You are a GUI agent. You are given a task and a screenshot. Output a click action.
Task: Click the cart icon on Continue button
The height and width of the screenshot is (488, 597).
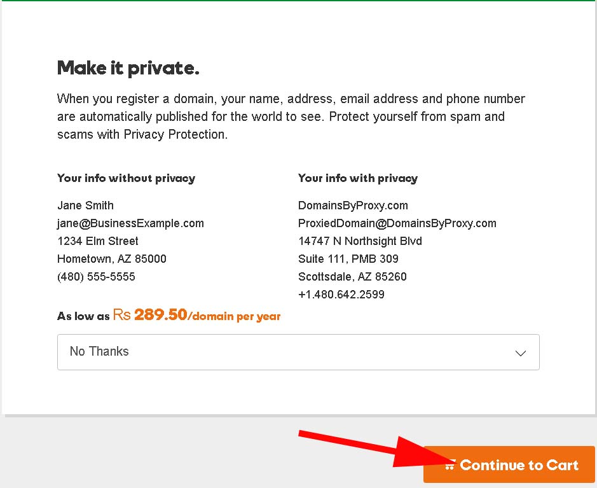pos(450,466)
